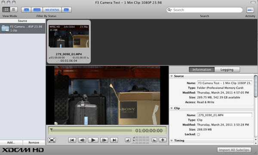Play the clip preview
258x155 pixels.
click(93, 140)
